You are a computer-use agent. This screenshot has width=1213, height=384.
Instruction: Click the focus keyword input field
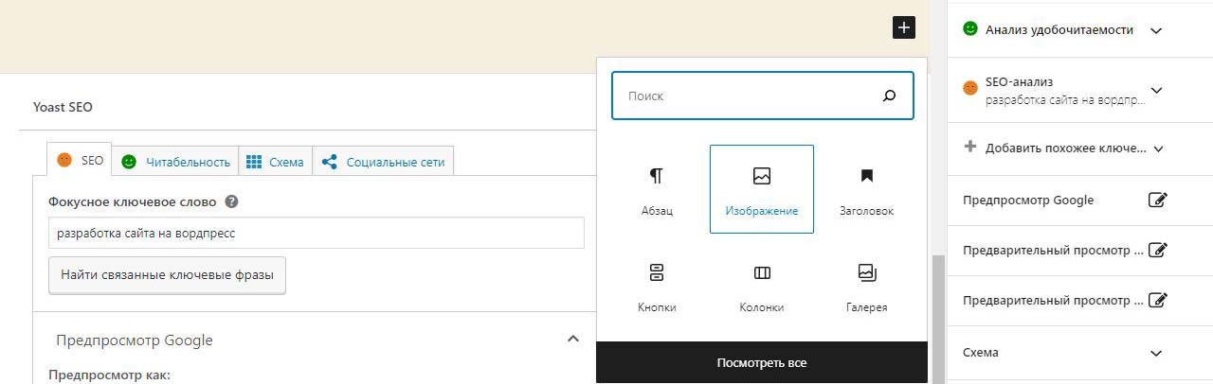[316, 234]
